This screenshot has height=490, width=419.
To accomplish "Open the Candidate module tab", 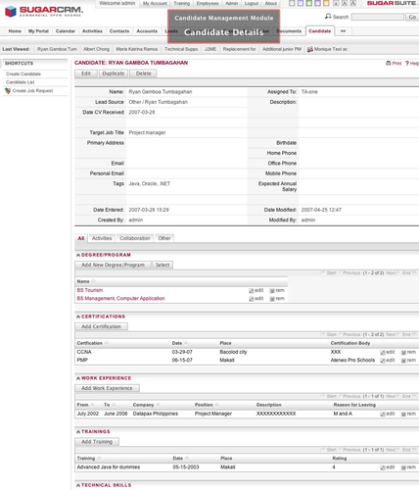I will [320, 31].
